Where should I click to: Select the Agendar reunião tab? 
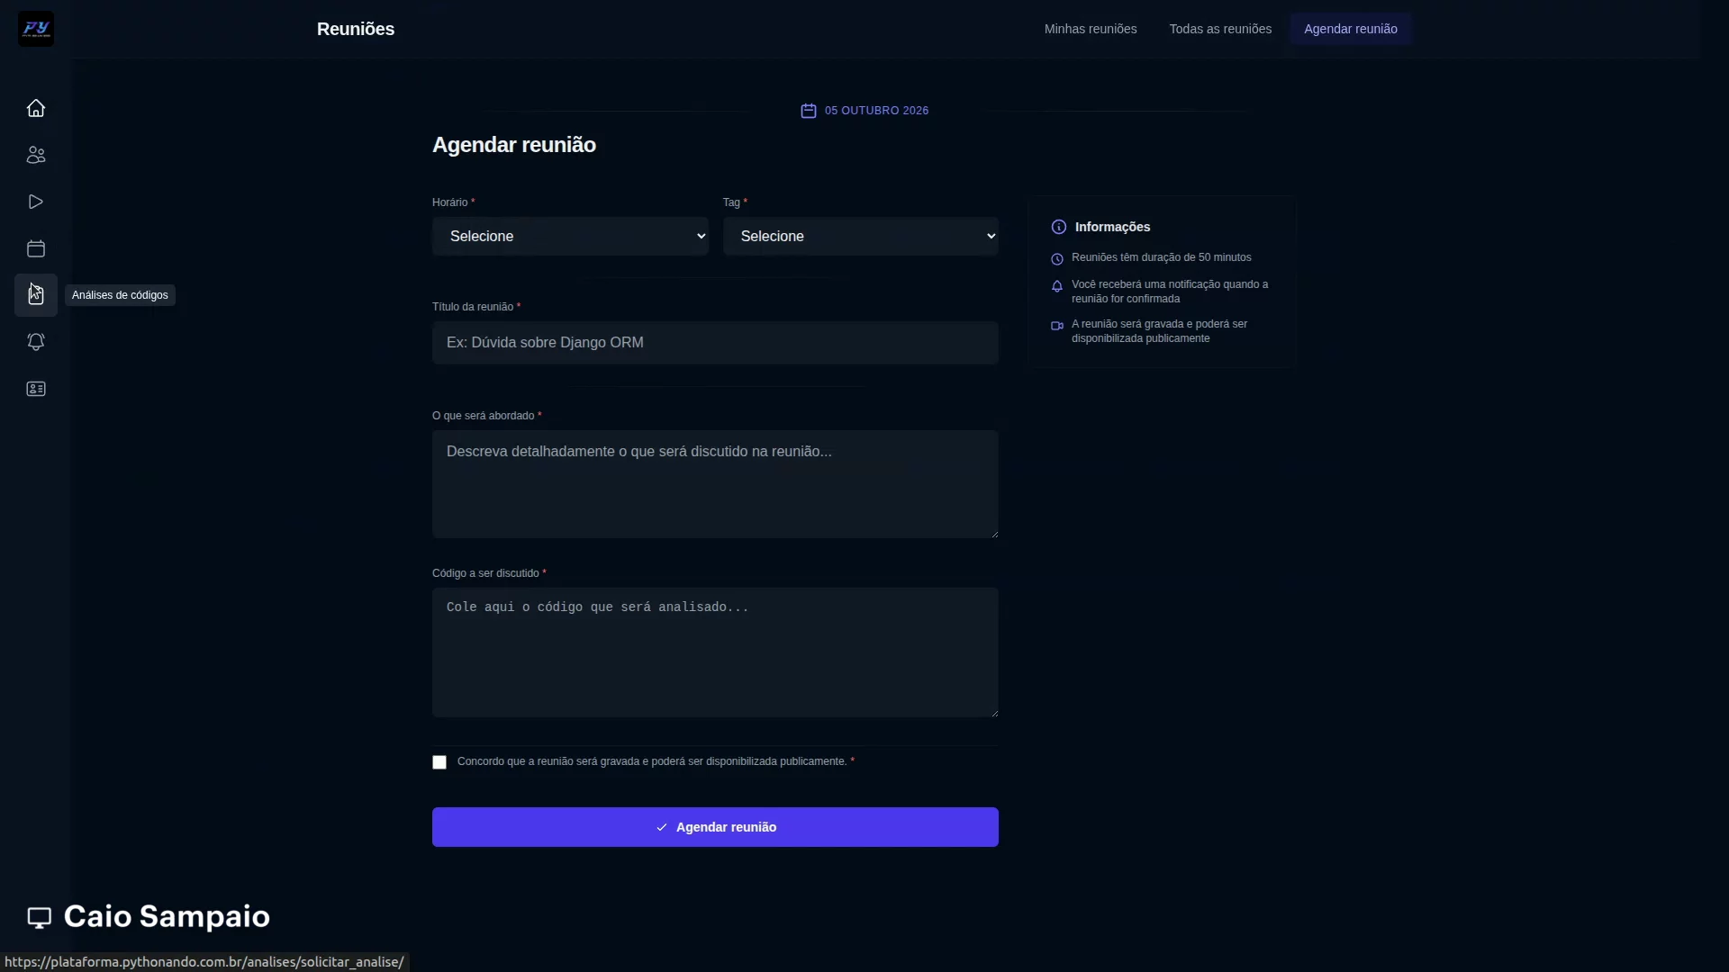click(1351, 29)
